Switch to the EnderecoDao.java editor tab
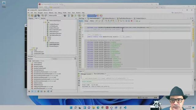This screenshot has width=196, height=110. pyautogui.click(x=109, y=18)
